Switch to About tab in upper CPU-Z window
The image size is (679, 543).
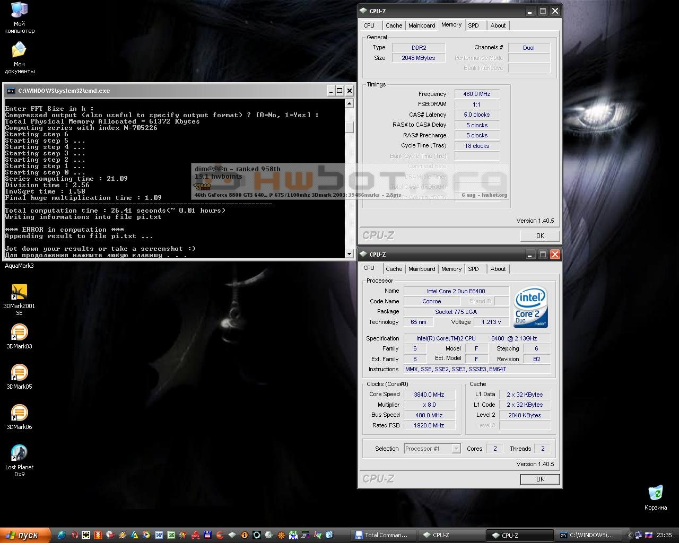click(498, 25)
